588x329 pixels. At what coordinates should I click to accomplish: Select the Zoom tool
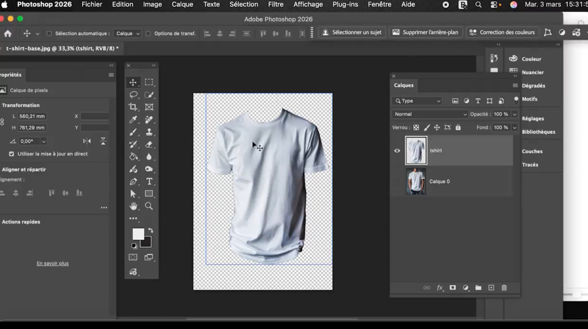click(x=149, y=206)
